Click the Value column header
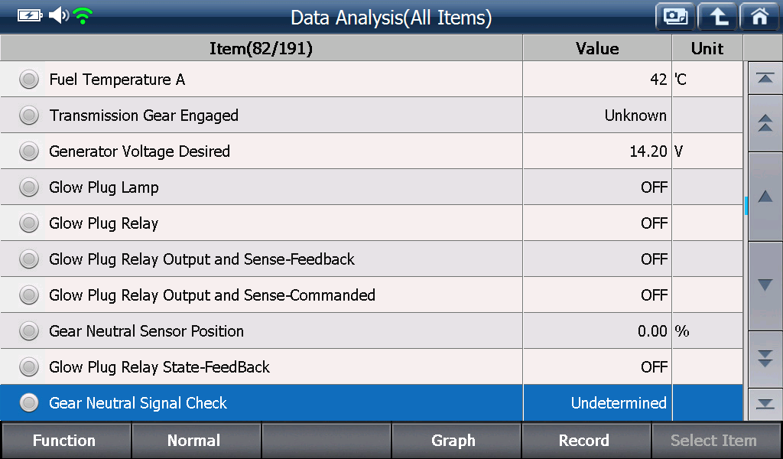The height and width of the screenshot is (459, 783). tap(597, 48)
